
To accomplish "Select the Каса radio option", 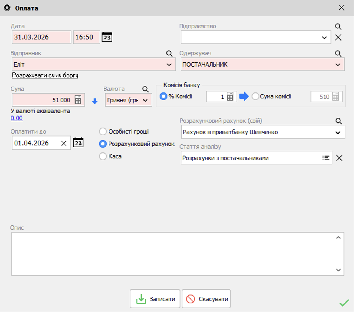I will pos(103,156).
